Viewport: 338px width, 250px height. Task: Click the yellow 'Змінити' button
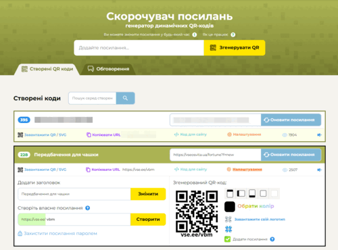(x=148, y=194)
